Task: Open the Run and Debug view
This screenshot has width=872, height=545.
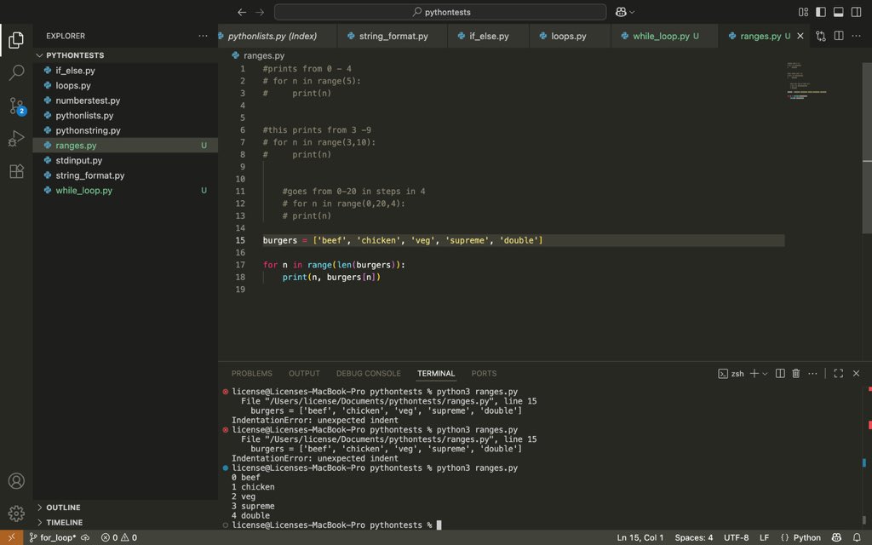Action: [x=16, y=139]
